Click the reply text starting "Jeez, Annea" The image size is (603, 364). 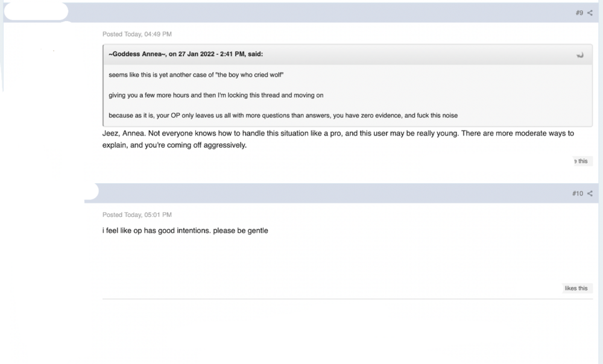pos(338,139)
